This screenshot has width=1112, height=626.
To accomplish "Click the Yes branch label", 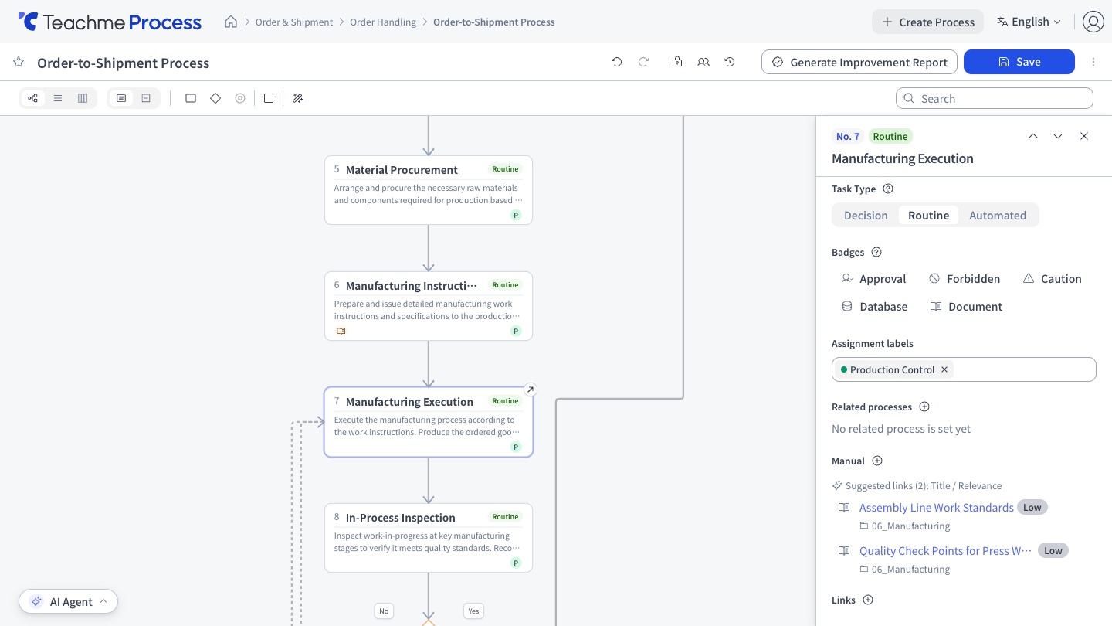I will (x=473, y=611).
